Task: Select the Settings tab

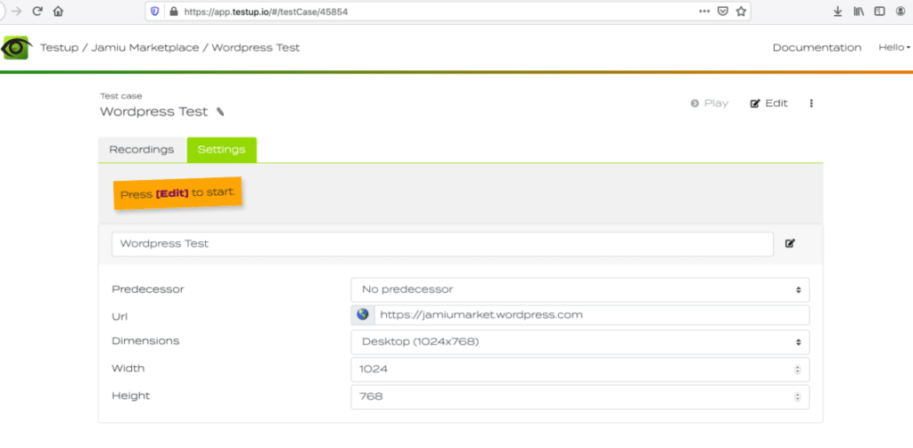Action: coord(221,150)
